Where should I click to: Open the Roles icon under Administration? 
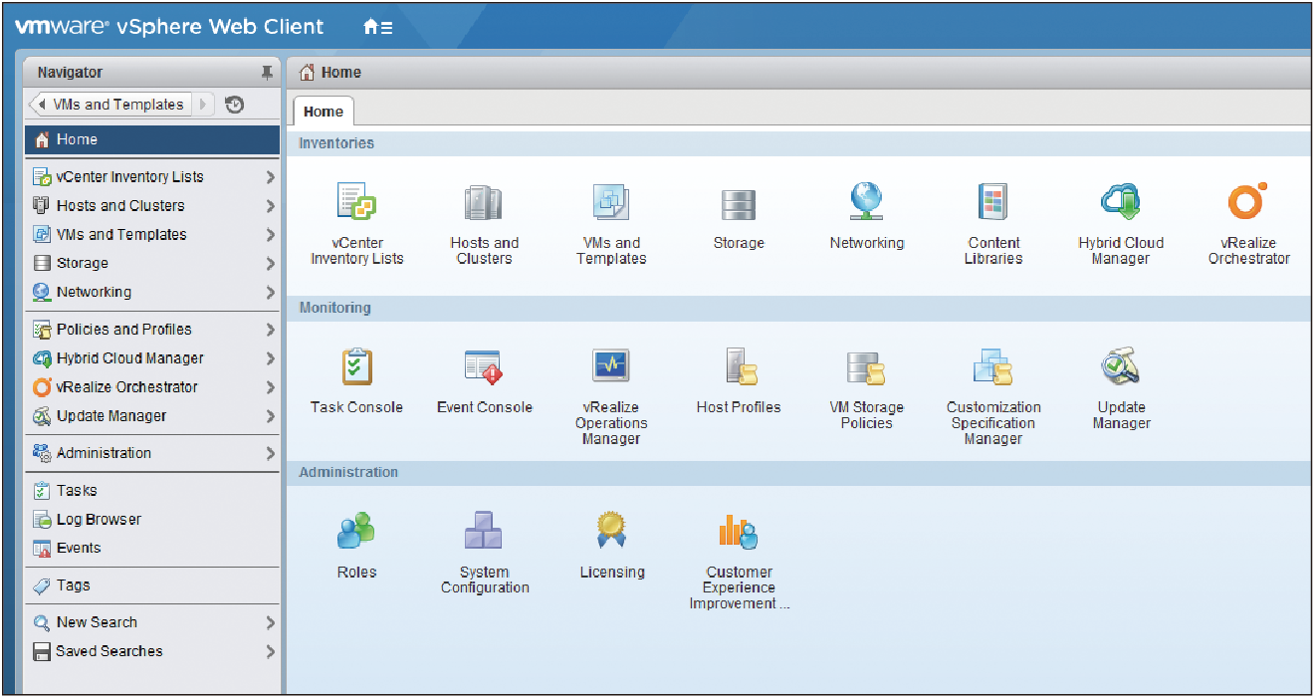tap(356, 531)
